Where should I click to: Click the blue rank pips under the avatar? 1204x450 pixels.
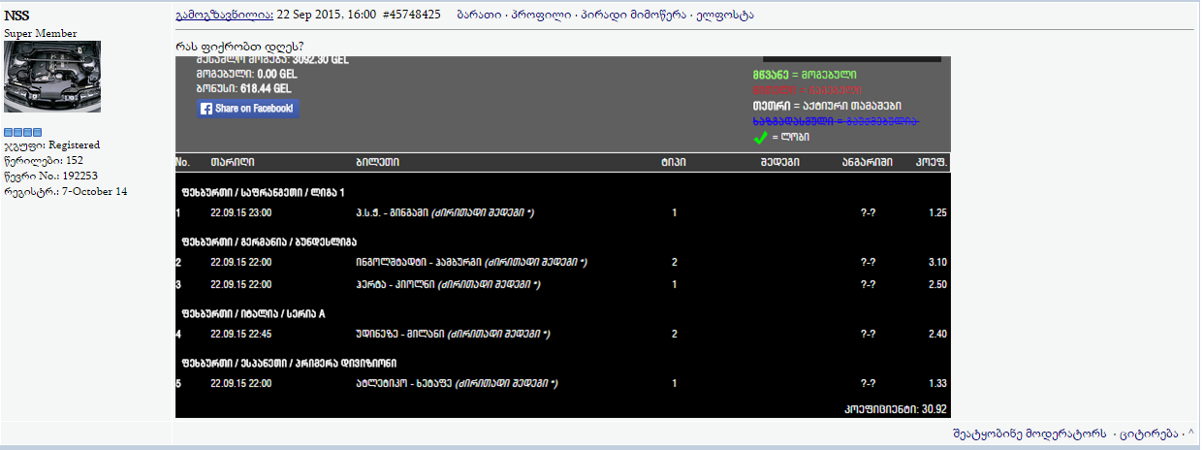click(23, 131)
